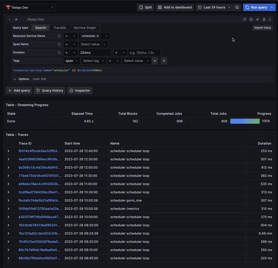The image size is (278, 268).
Task: Click the 250ms duration input field
Action: click(x=95, y=53)
